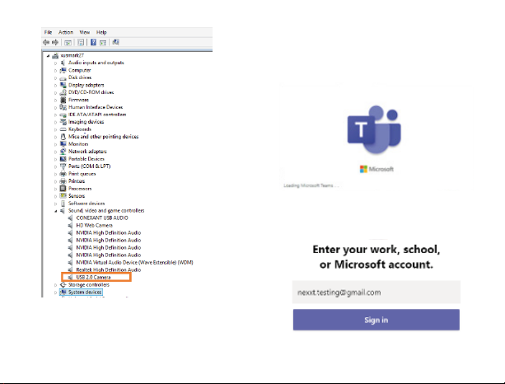The height and width of the screenshot is (384, 505).
Task: Click the Processors category icon
Action: coord(63,189)
